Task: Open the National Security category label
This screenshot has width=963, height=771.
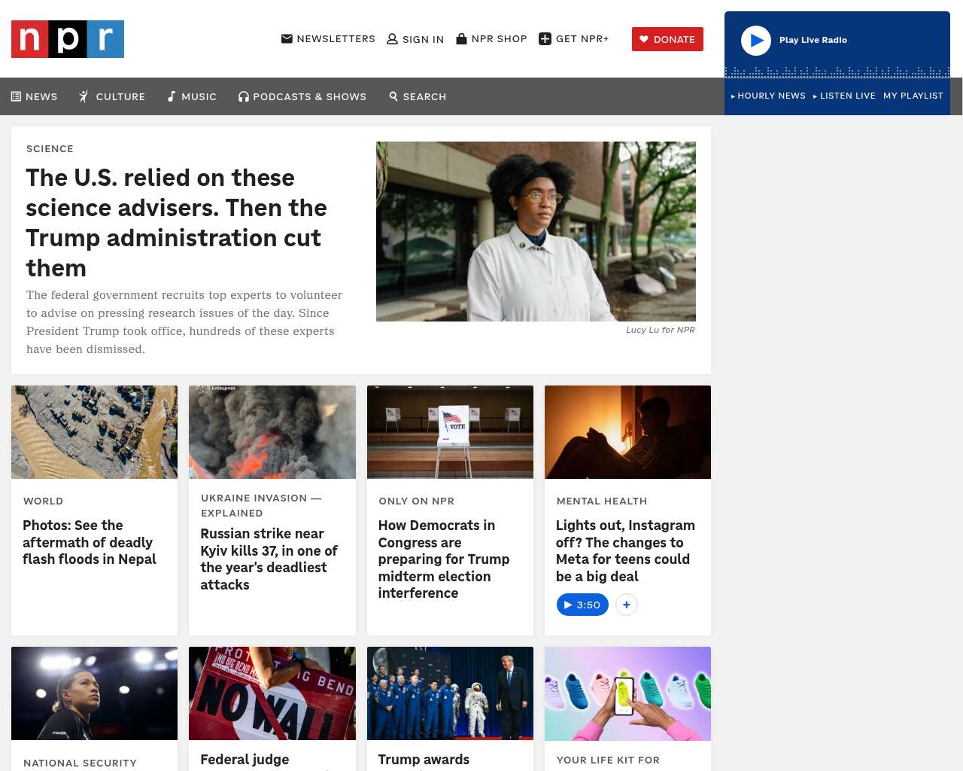Action: coord(80,763)
